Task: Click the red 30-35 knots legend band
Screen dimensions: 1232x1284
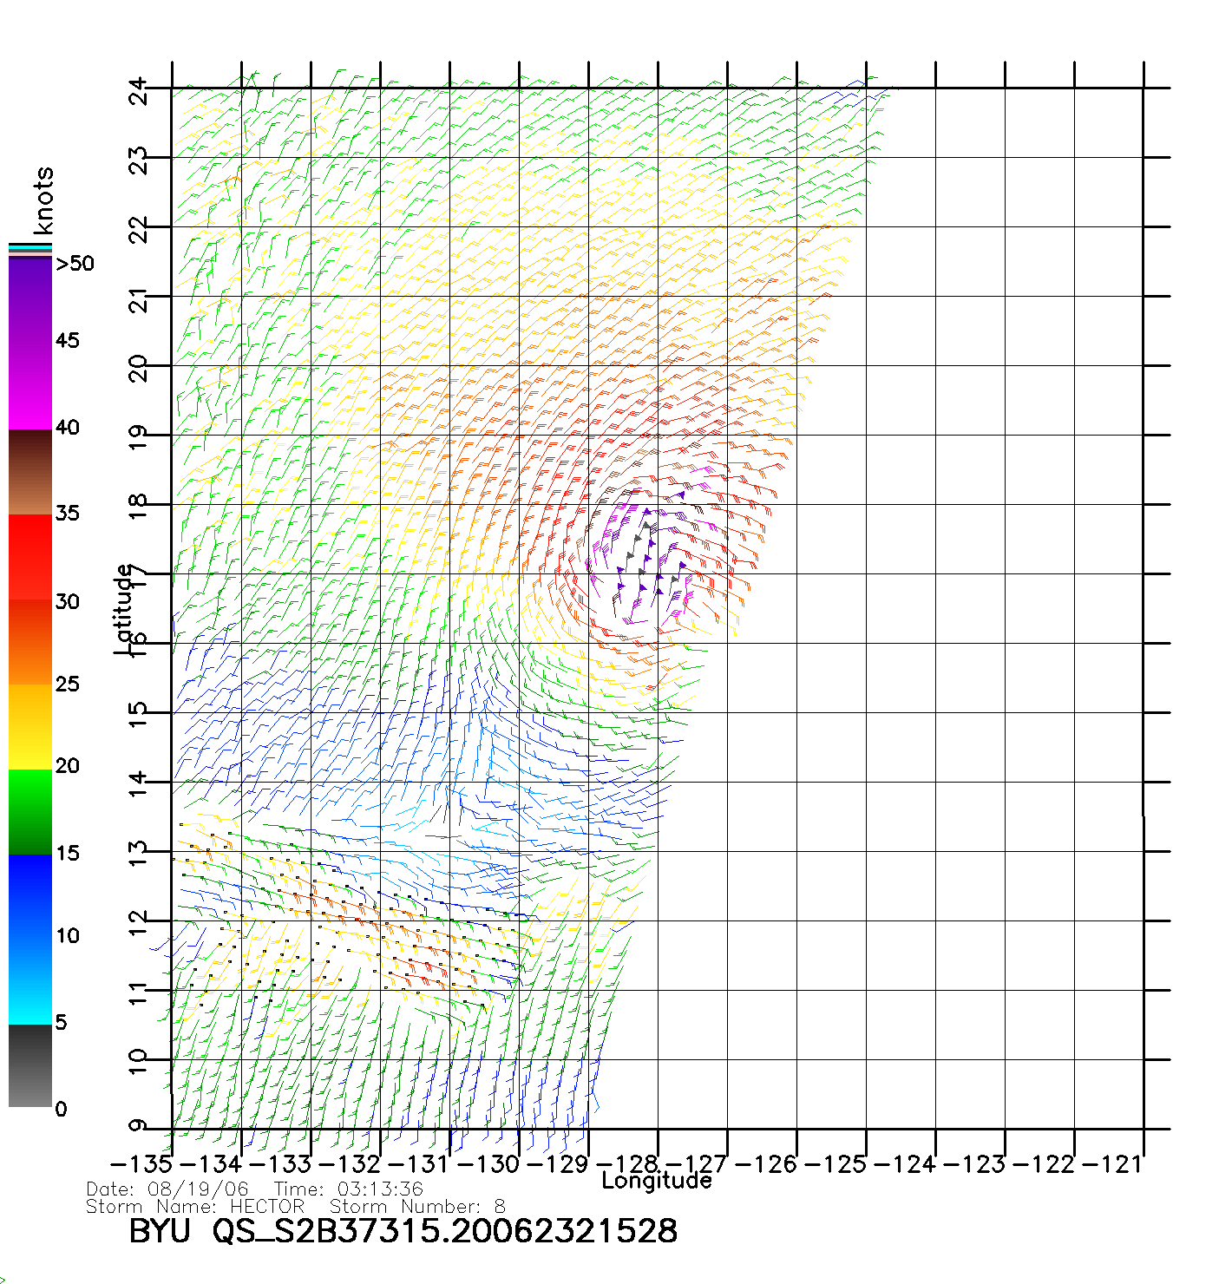Action: point(30,555)
